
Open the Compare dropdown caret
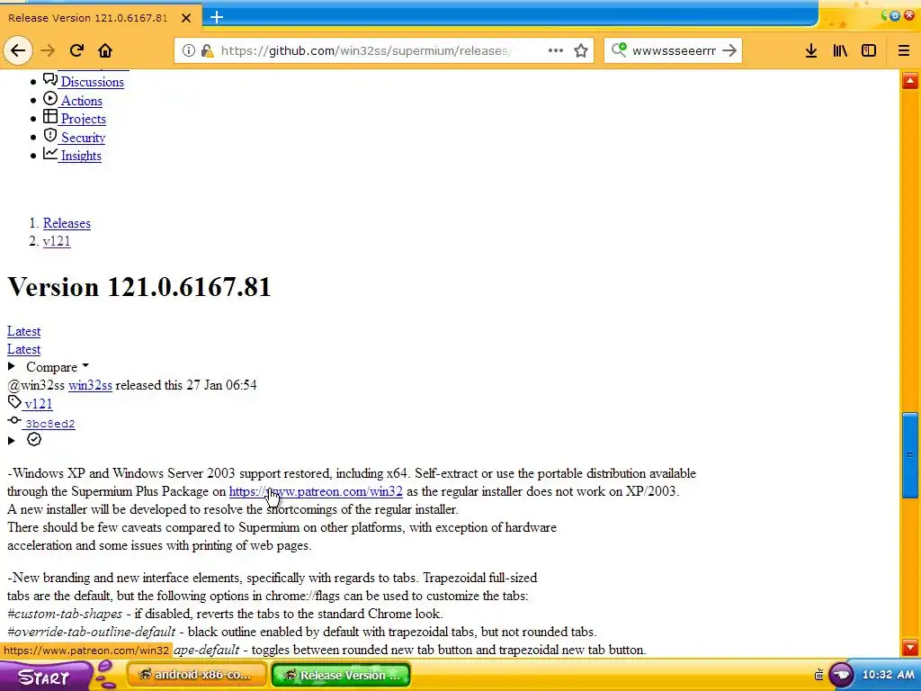point(85,365)
